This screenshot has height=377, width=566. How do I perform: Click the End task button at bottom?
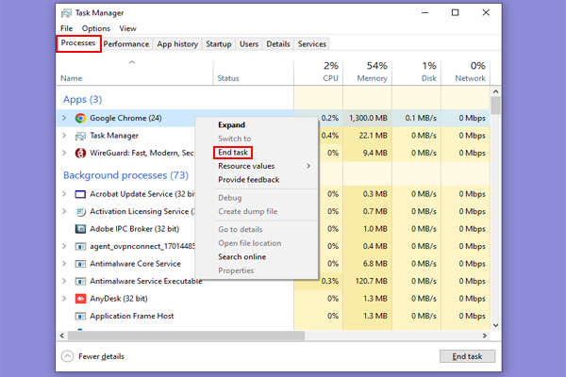467,356
